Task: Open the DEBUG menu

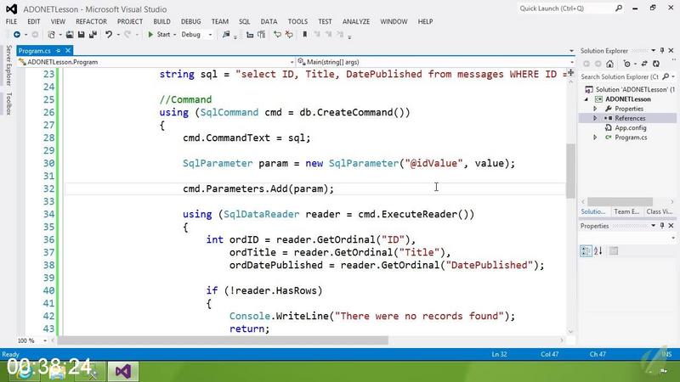Action: pyautogui.click(x=190, y=21)
